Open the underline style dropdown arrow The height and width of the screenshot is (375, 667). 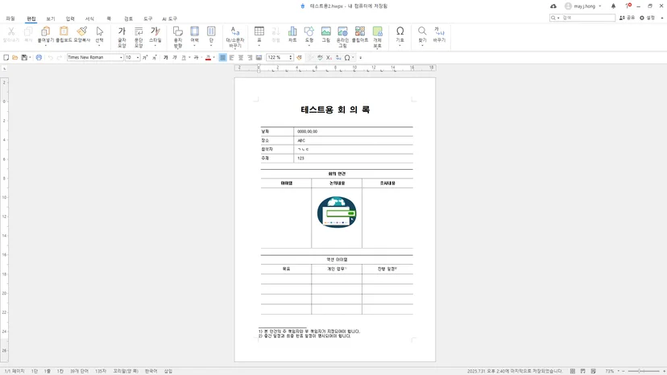point(189,57)
